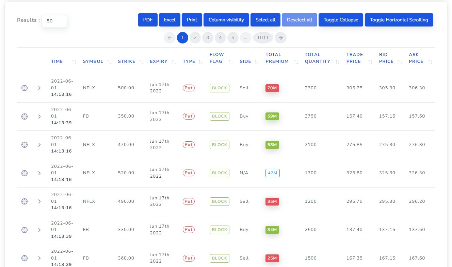Sort by Flow Flag column arrows
Viewport: 452px width, 267px height.
tap(231, 62)
